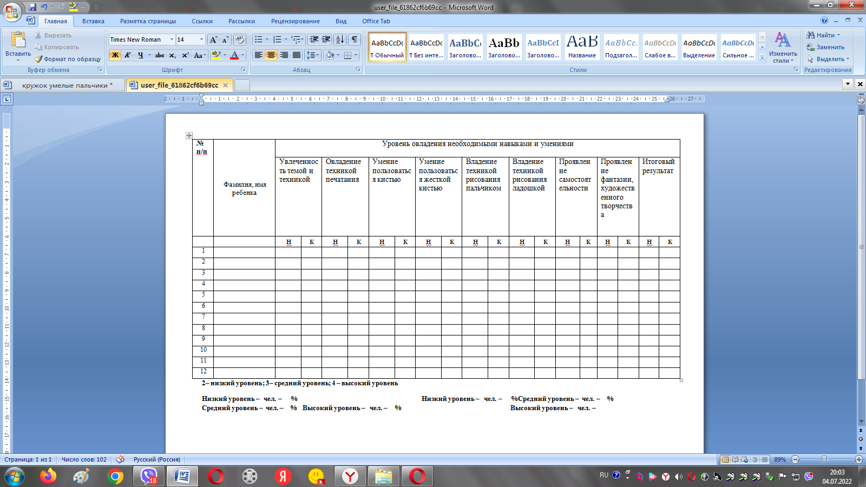The width and height of the screenshot is (866, 487).
Task: Click the Paste (Вставить) clipboard icon
Action: (x=18, y=41)
